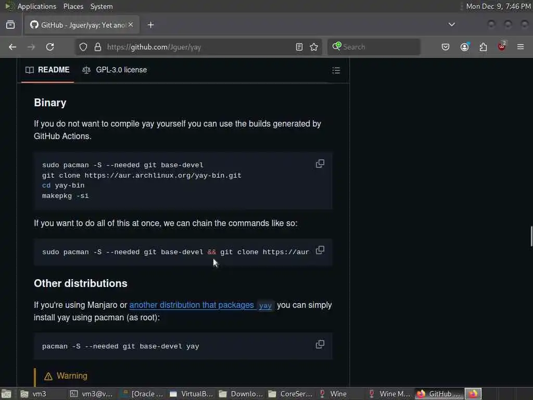Switch to VirtualB... taskbar window

pos(192,394)
